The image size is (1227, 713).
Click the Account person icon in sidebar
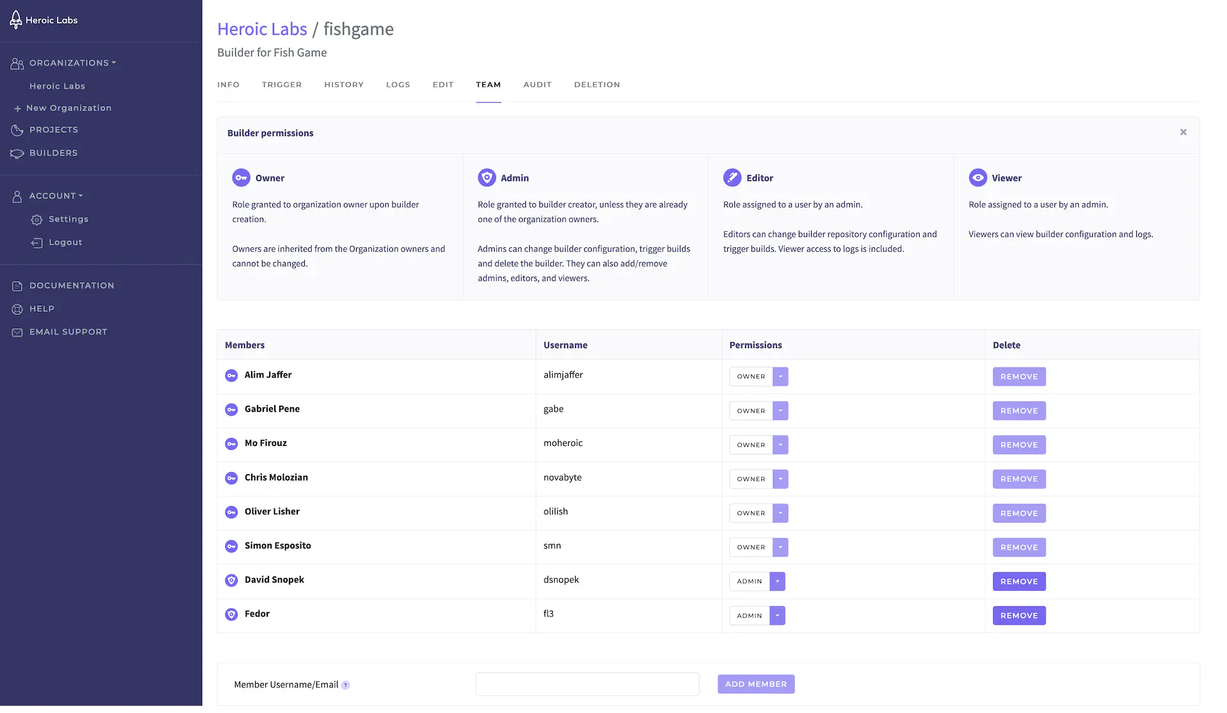click(17, 197)
